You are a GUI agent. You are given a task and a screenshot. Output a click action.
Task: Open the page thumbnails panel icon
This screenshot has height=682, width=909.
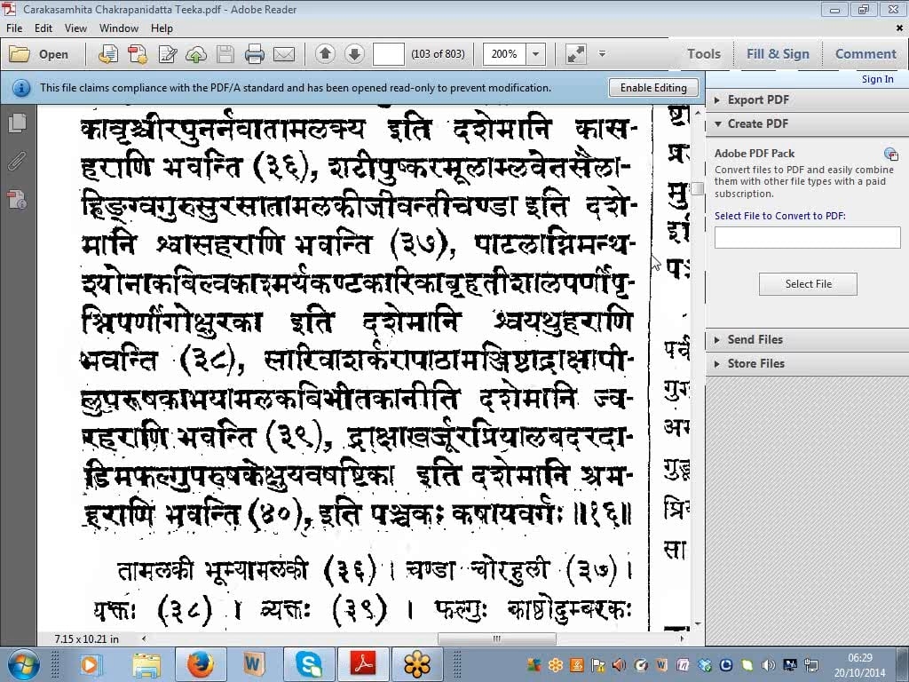[x=17, y=123]
